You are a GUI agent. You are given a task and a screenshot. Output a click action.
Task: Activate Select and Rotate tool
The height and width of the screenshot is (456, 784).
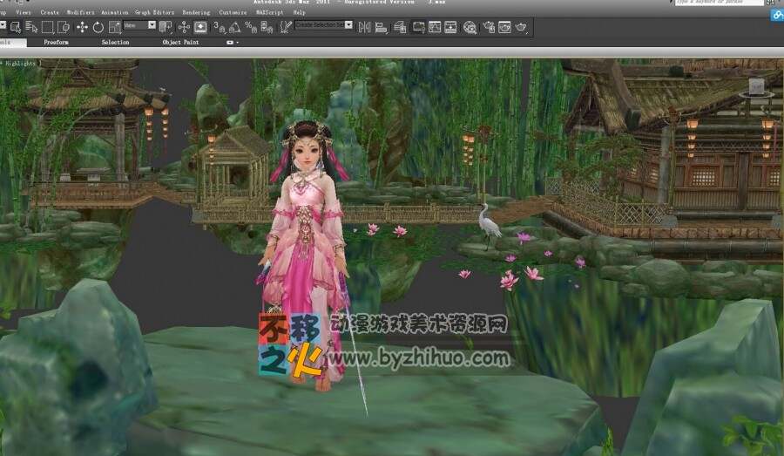(98, 27)
